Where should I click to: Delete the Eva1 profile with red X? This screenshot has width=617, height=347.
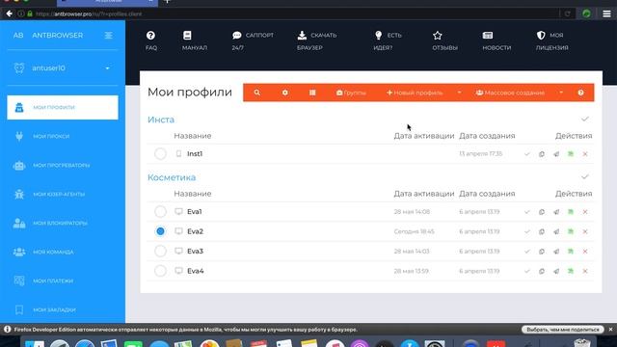(x=585, y=212)
